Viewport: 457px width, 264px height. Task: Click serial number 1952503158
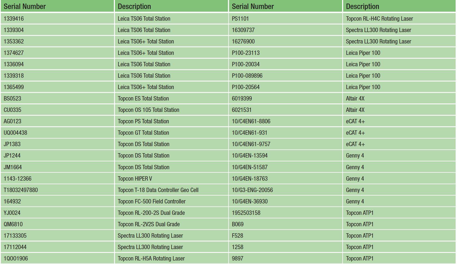click(246, 213)
